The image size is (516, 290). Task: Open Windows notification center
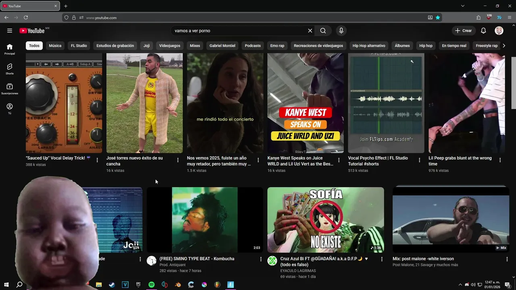coord(508,285)
